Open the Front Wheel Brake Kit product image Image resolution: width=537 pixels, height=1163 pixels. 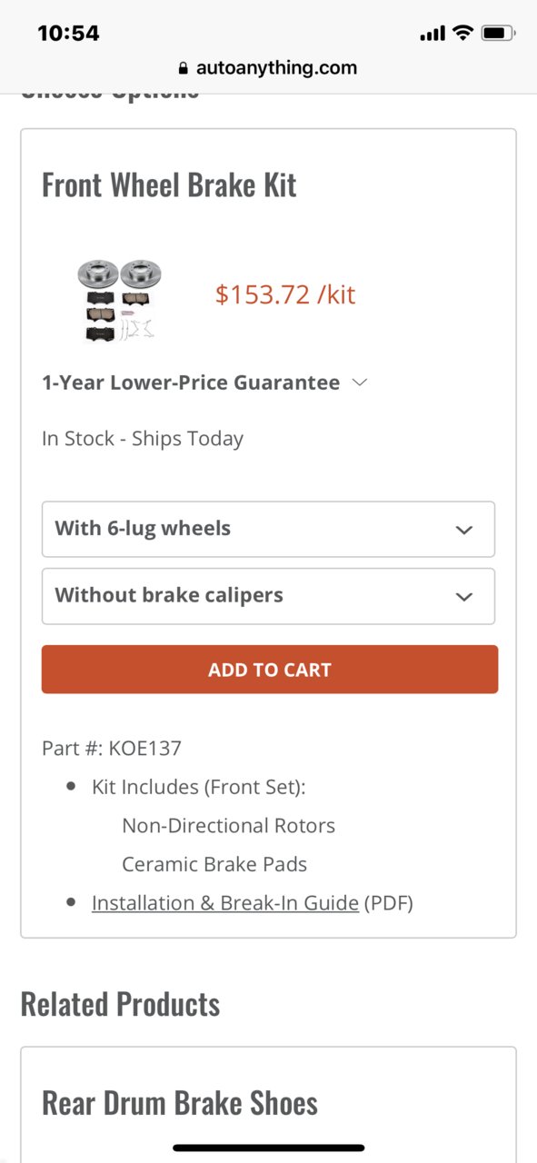coord(119,301)
